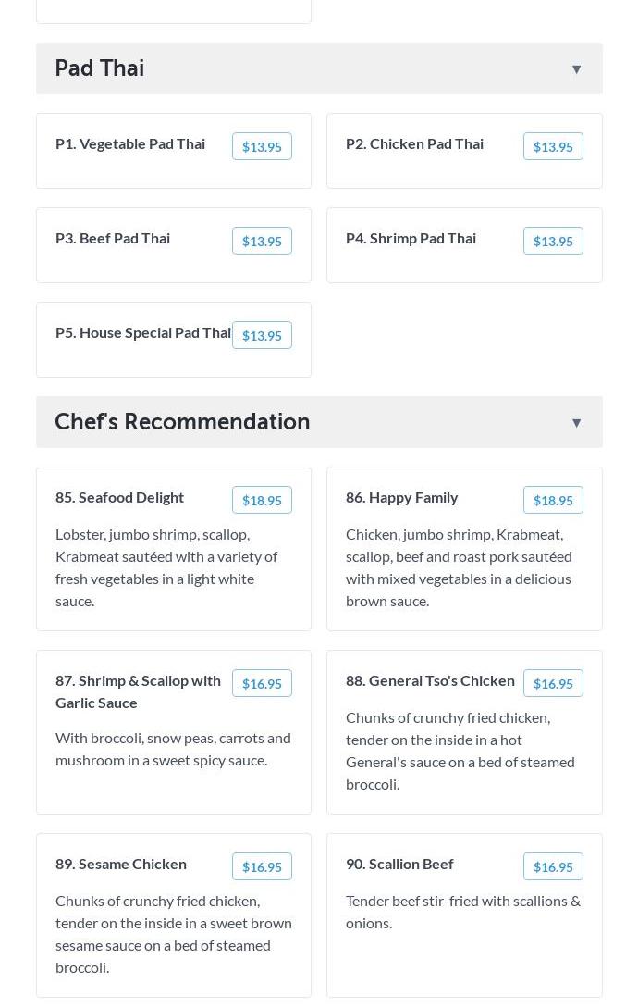Click the Sesame Chicken $16.95 button
638x1008 pixels.
[262, 866]
